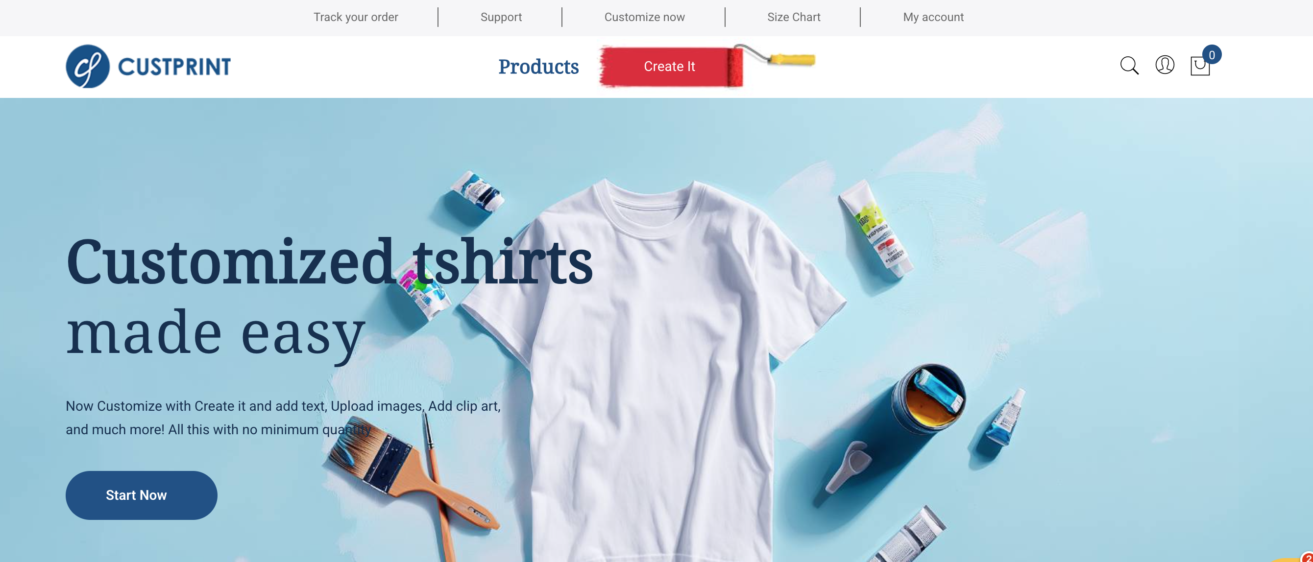Viewport: 1313px width, 562px height.
Task: Click the red notification badge showing 2
Action: click(x=1308, y=558)
